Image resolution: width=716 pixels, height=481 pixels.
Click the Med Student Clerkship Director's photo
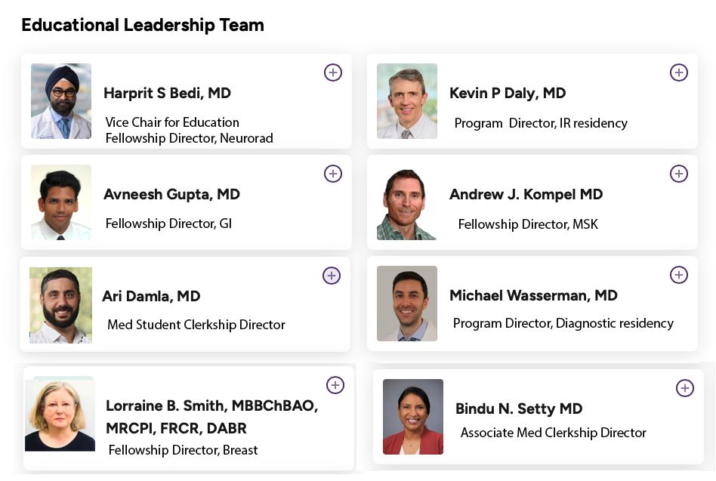pyautogui.click(x=60, y=305)
